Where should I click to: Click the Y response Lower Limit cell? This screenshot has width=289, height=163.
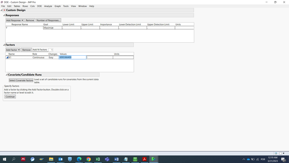click(71, 28)
